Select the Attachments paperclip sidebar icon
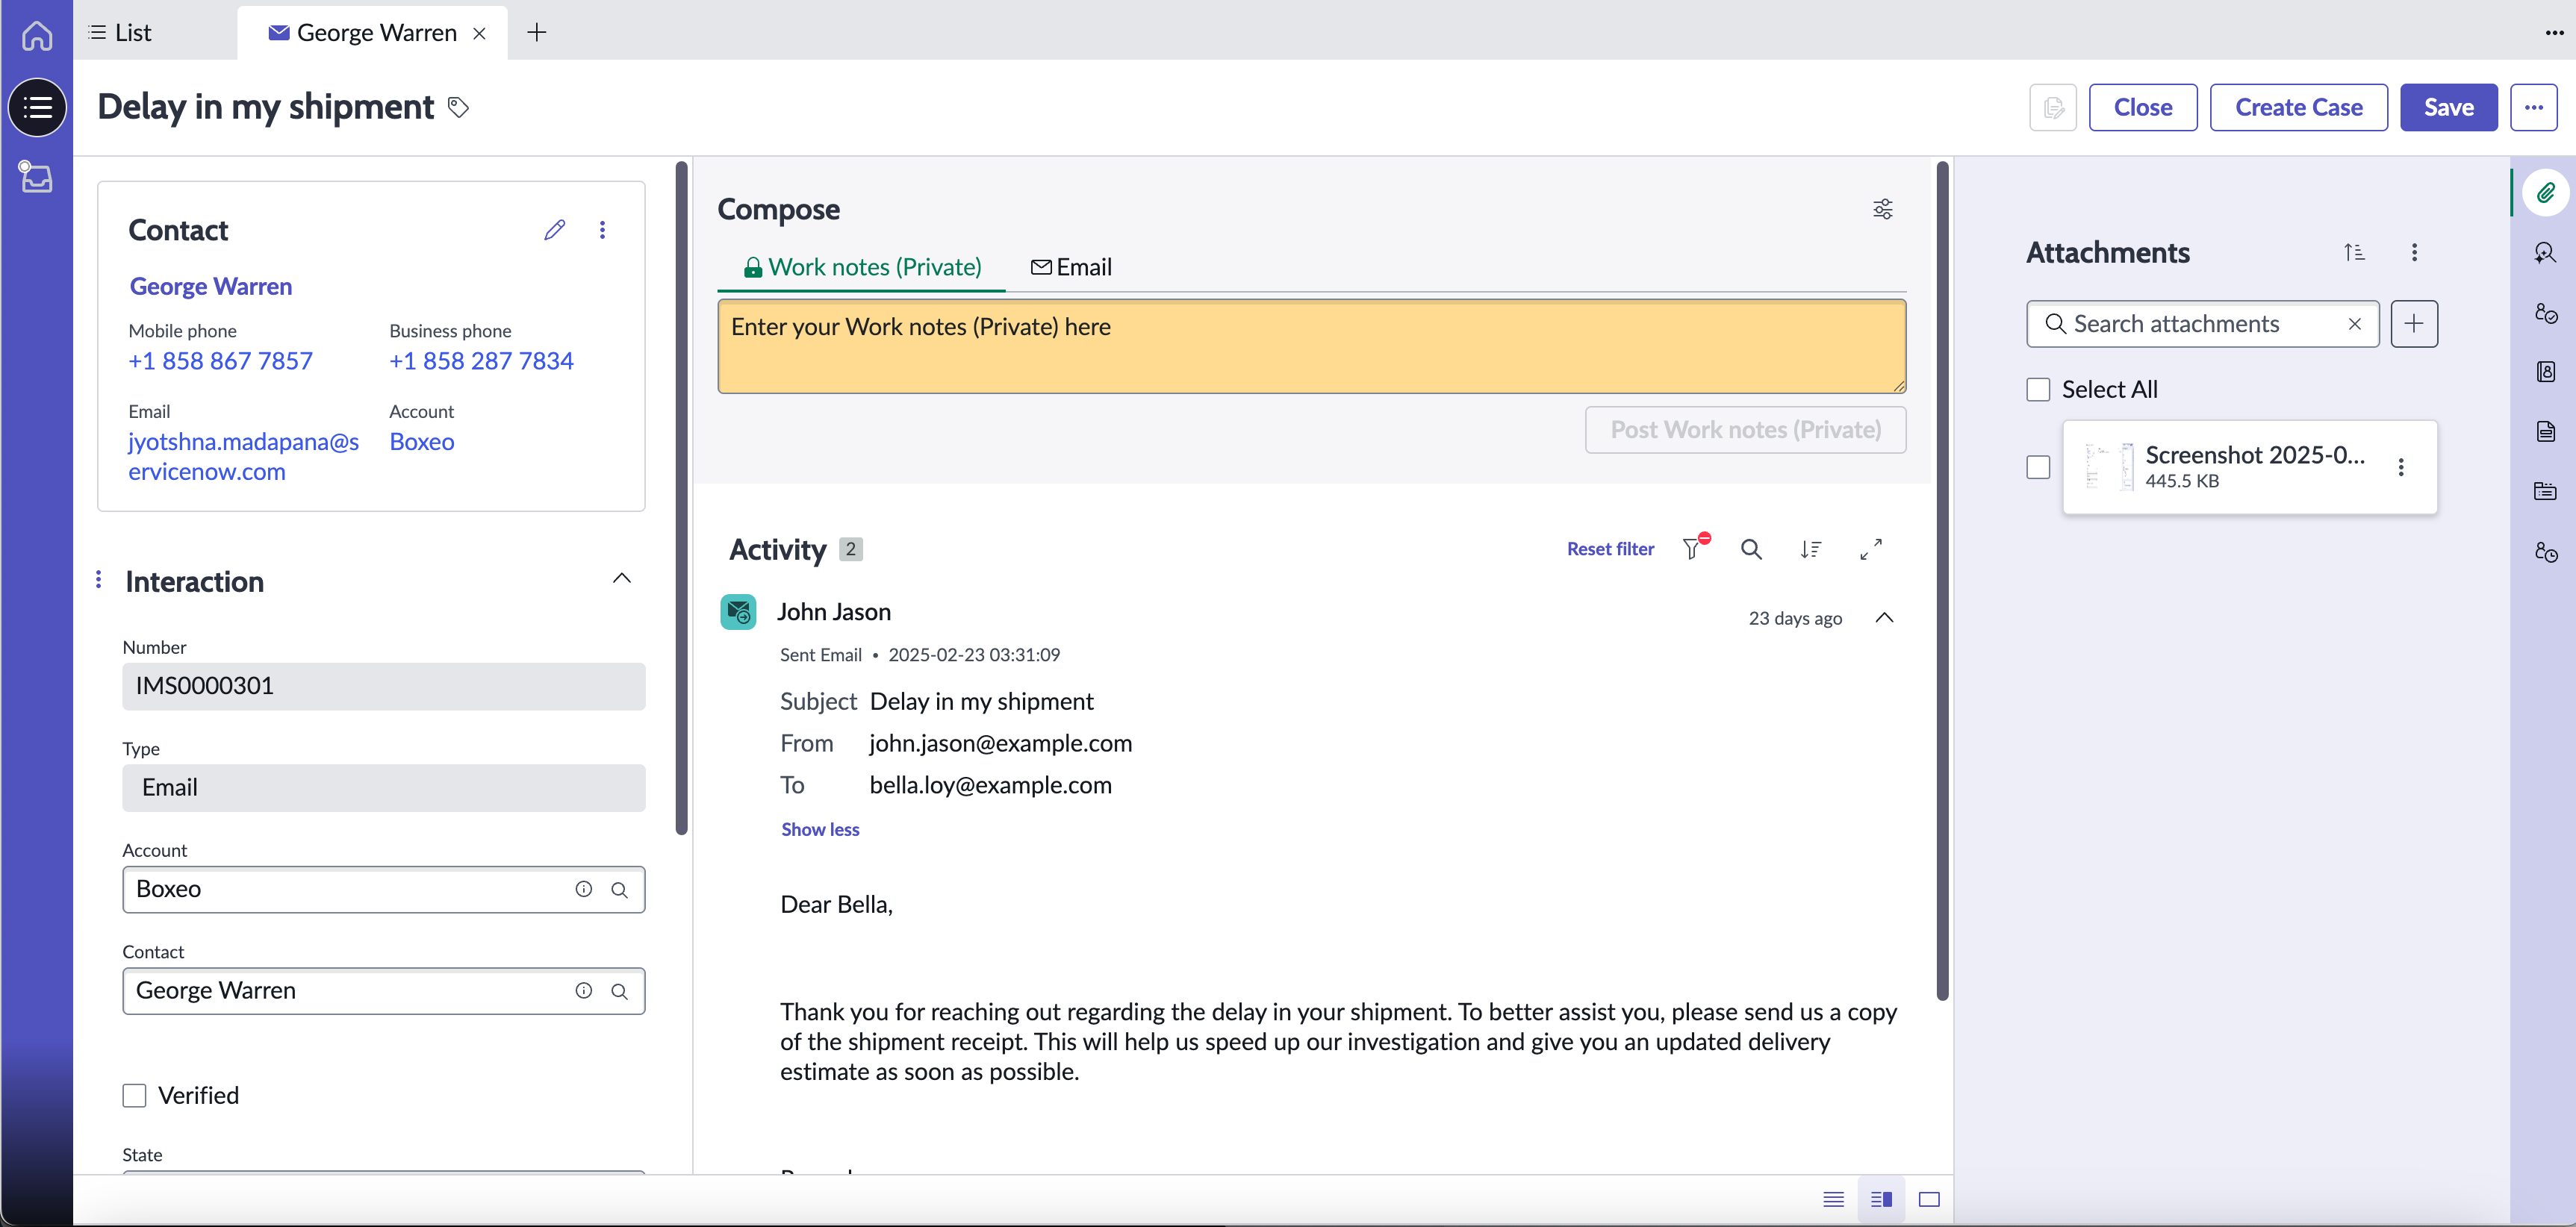 click(2546, 192)
